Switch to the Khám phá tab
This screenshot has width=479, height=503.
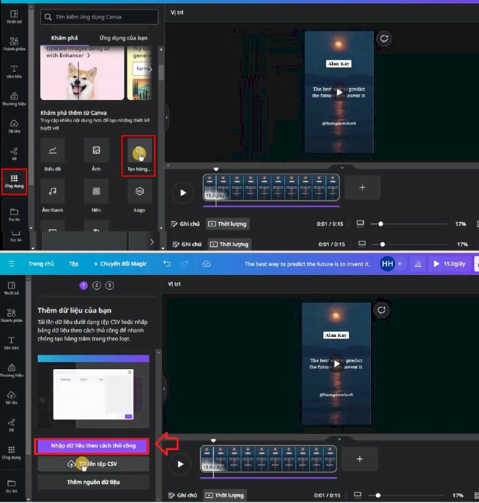[x=65, y=38]
